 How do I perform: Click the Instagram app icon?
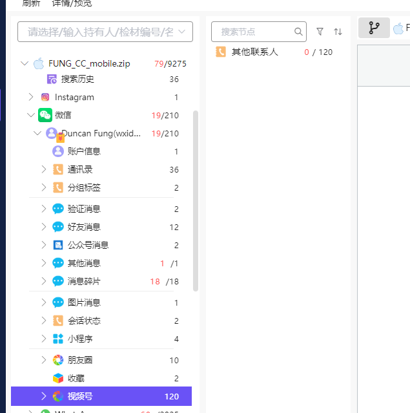click(45, 97)
